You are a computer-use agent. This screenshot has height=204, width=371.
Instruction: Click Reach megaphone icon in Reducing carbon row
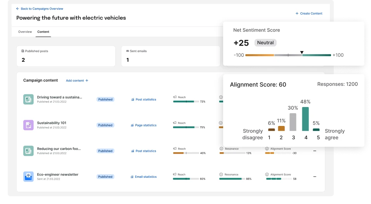coord(175,149)
